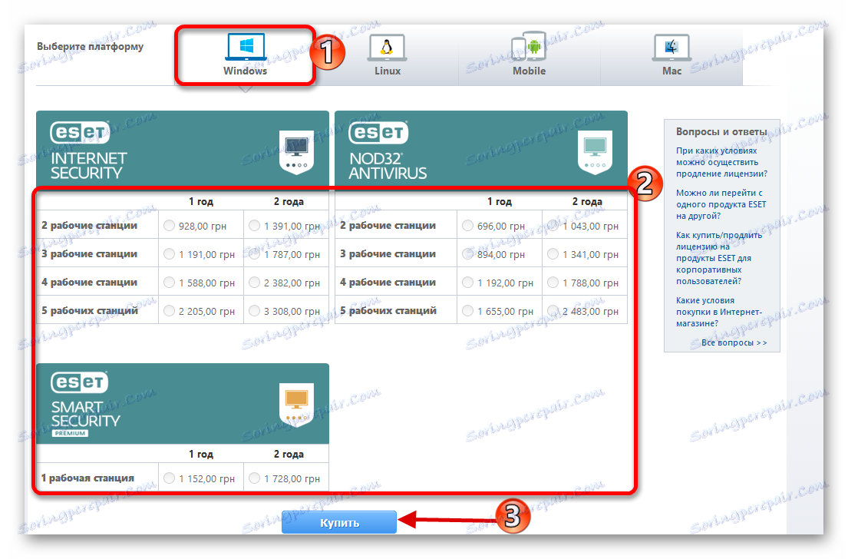The image size is (848, 559).
Task: Open the Все вопросы >> link
Action: [734, 342]
